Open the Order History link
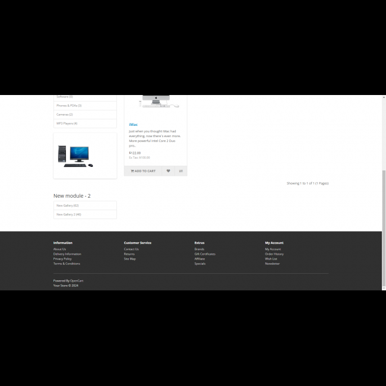The width and height of the screenshot is (386, 386). pos(274,254)
